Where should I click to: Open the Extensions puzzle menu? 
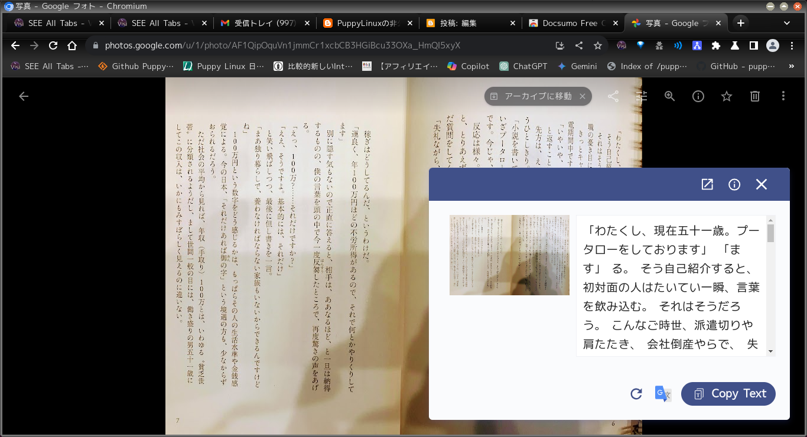click(x=716, y=45)
